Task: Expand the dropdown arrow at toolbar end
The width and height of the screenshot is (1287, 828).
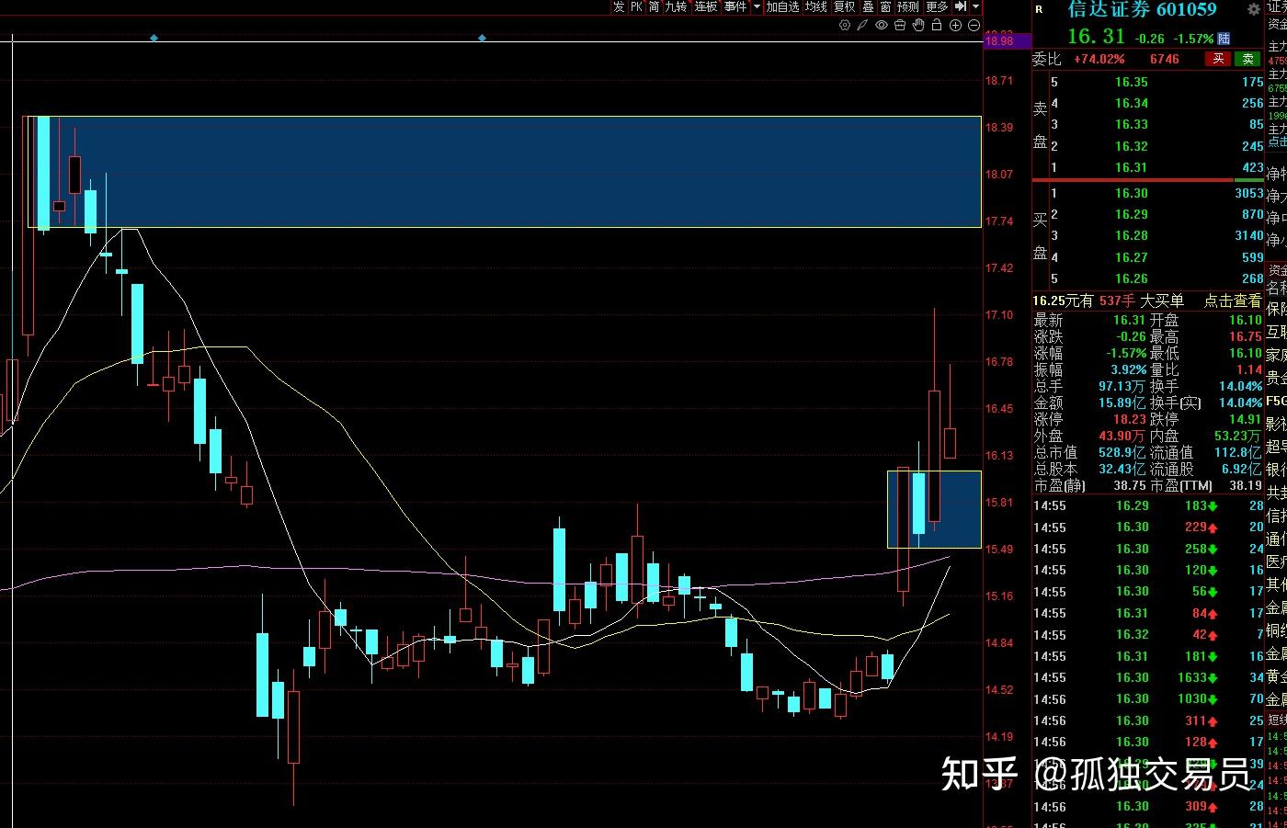Action: 976,6
